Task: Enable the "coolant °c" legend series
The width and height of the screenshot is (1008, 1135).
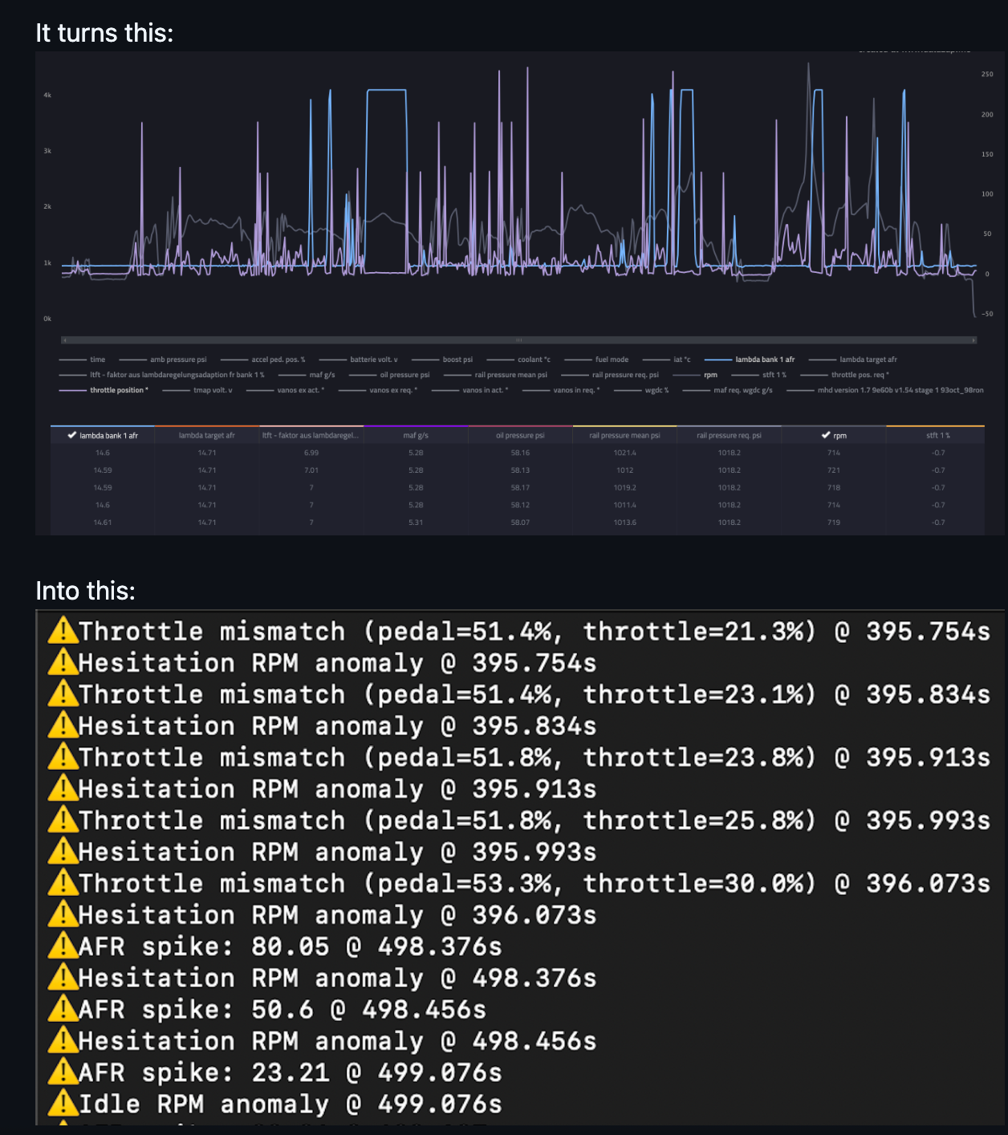Action: [534, 360]
